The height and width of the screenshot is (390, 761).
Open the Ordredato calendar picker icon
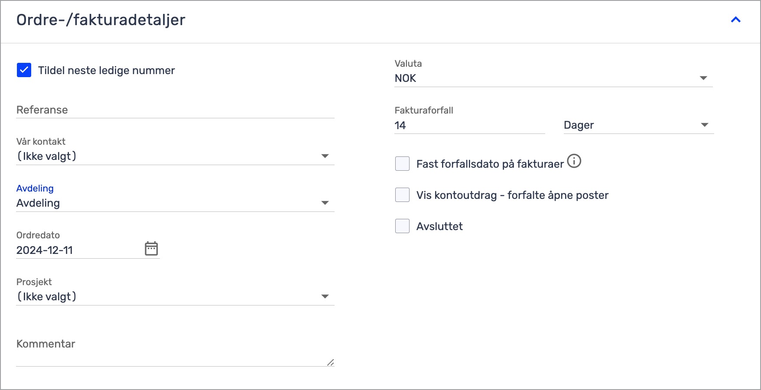click(x=151, y=249)
